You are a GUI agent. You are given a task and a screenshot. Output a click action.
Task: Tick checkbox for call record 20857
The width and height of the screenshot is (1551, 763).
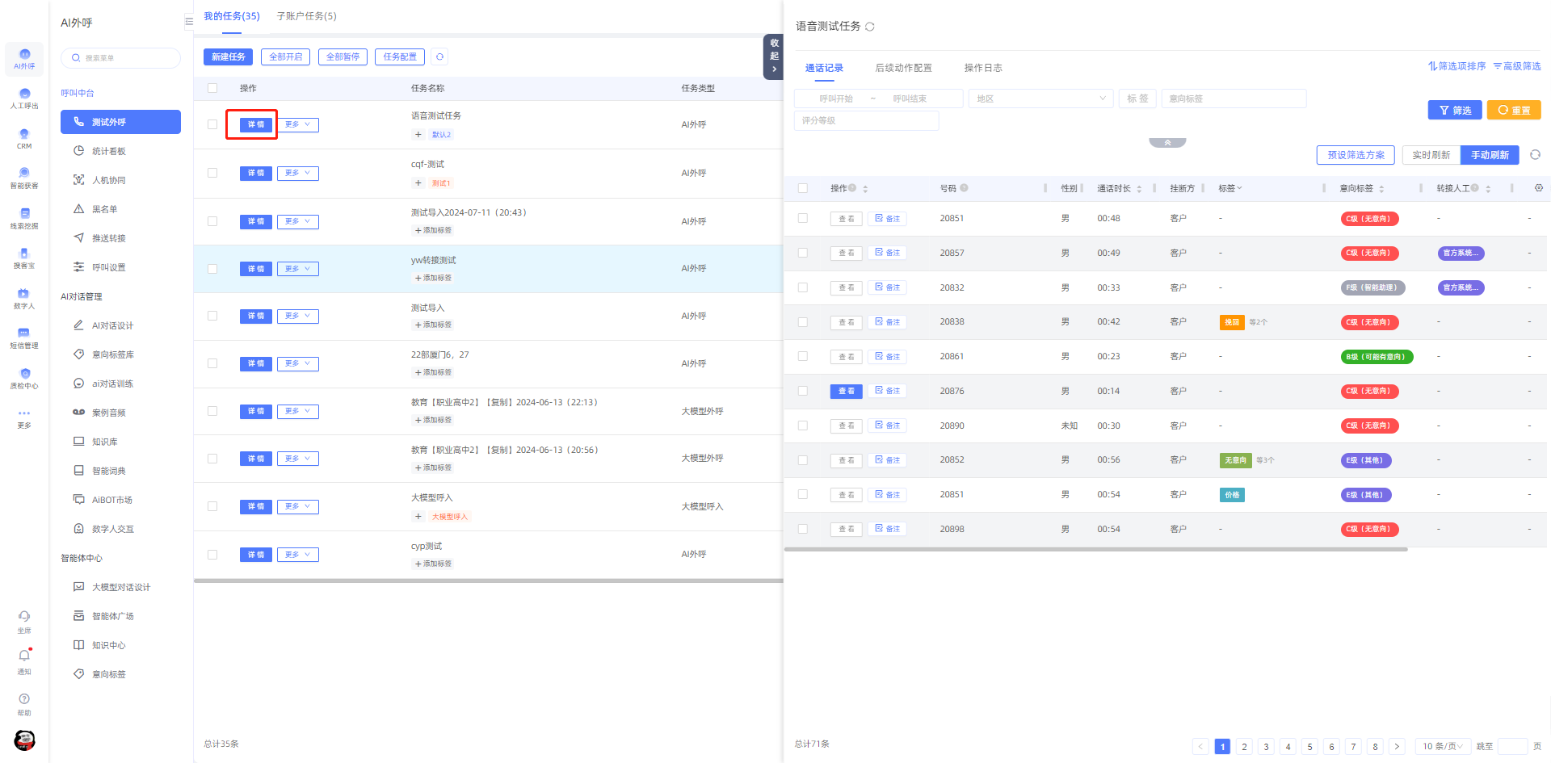pos(803,253)
